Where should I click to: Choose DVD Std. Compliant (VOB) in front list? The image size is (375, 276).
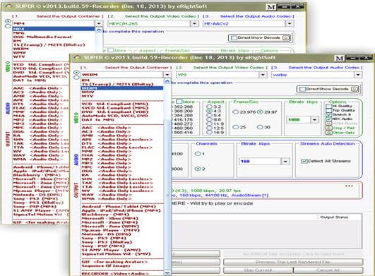point(122,112)
